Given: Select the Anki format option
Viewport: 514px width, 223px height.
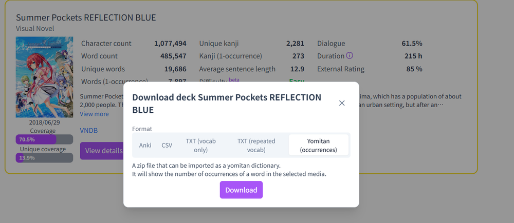Looking at the screenshot, I should point(145,145).
